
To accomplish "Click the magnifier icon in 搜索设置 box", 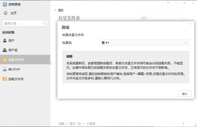I will [45, 23].
